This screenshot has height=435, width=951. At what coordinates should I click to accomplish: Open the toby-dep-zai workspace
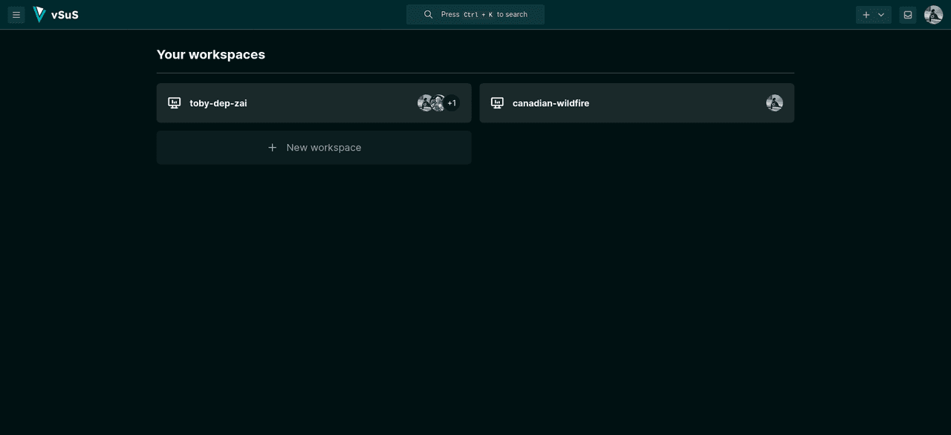(x=218, y=103)
